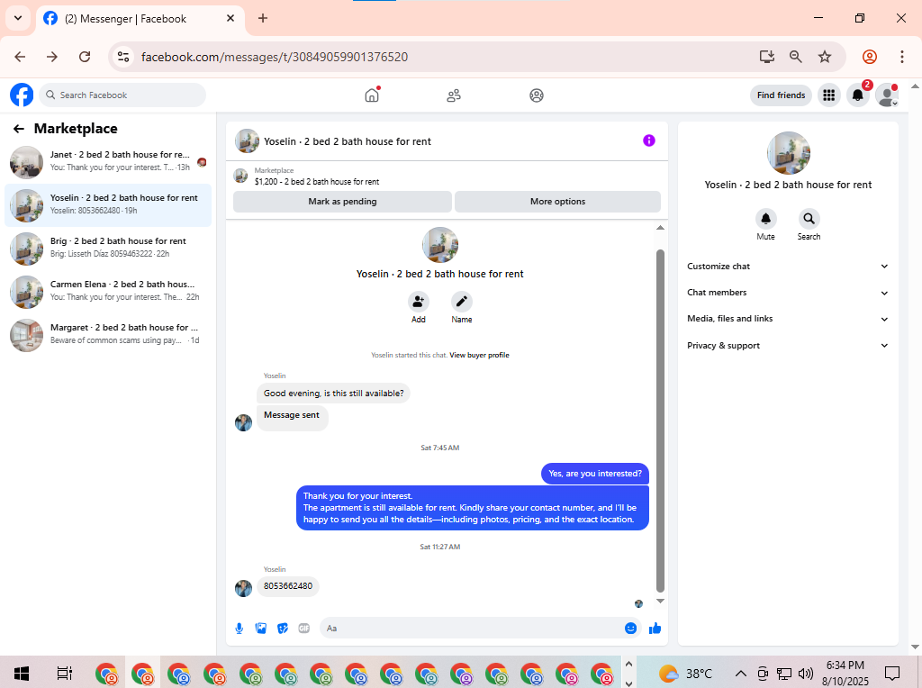Image resolution: width=922 pixels, height=688 pixels.
Task: Mute the Yoselin conversation
Action: 765,219
